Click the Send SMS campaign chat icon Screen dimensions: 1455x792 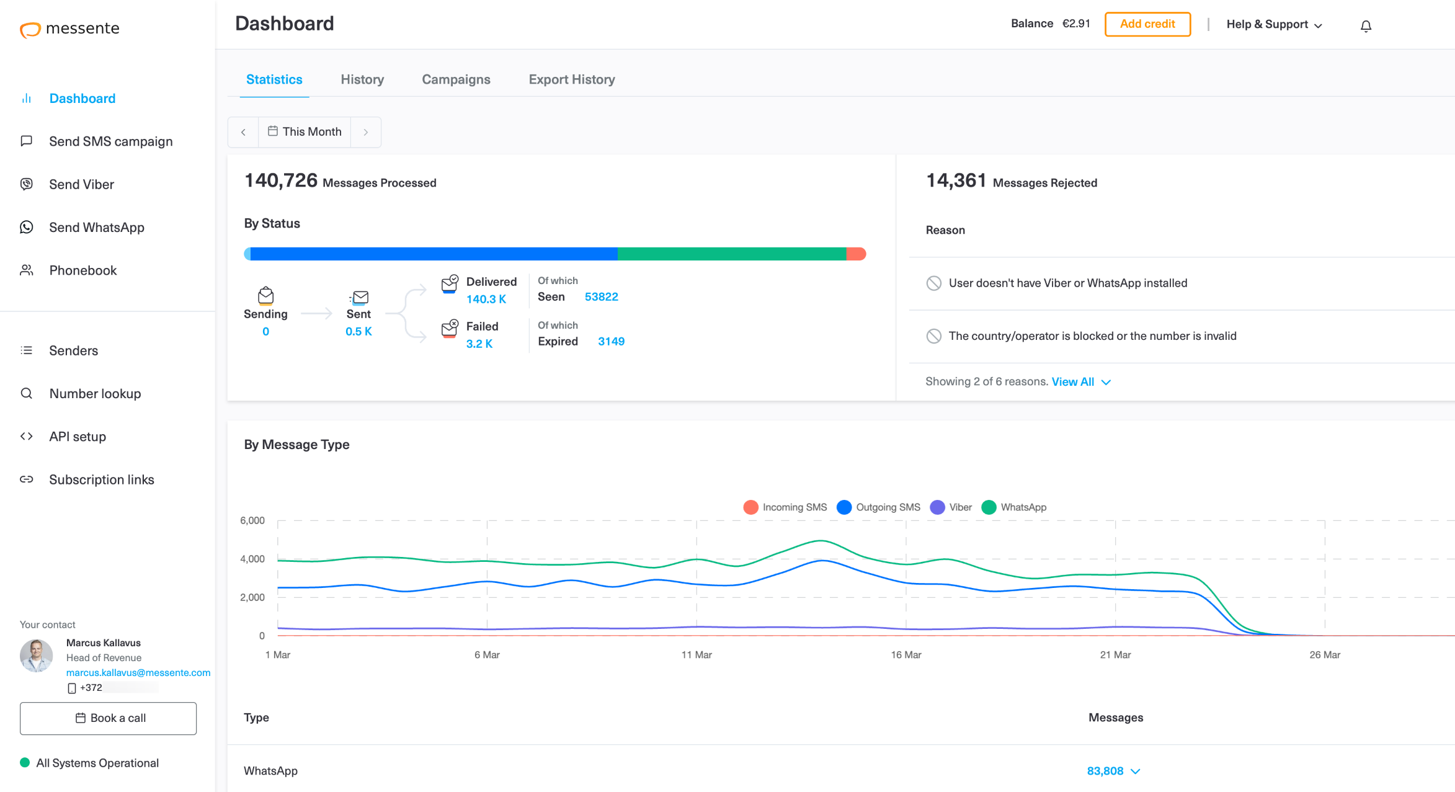[27, 141]
